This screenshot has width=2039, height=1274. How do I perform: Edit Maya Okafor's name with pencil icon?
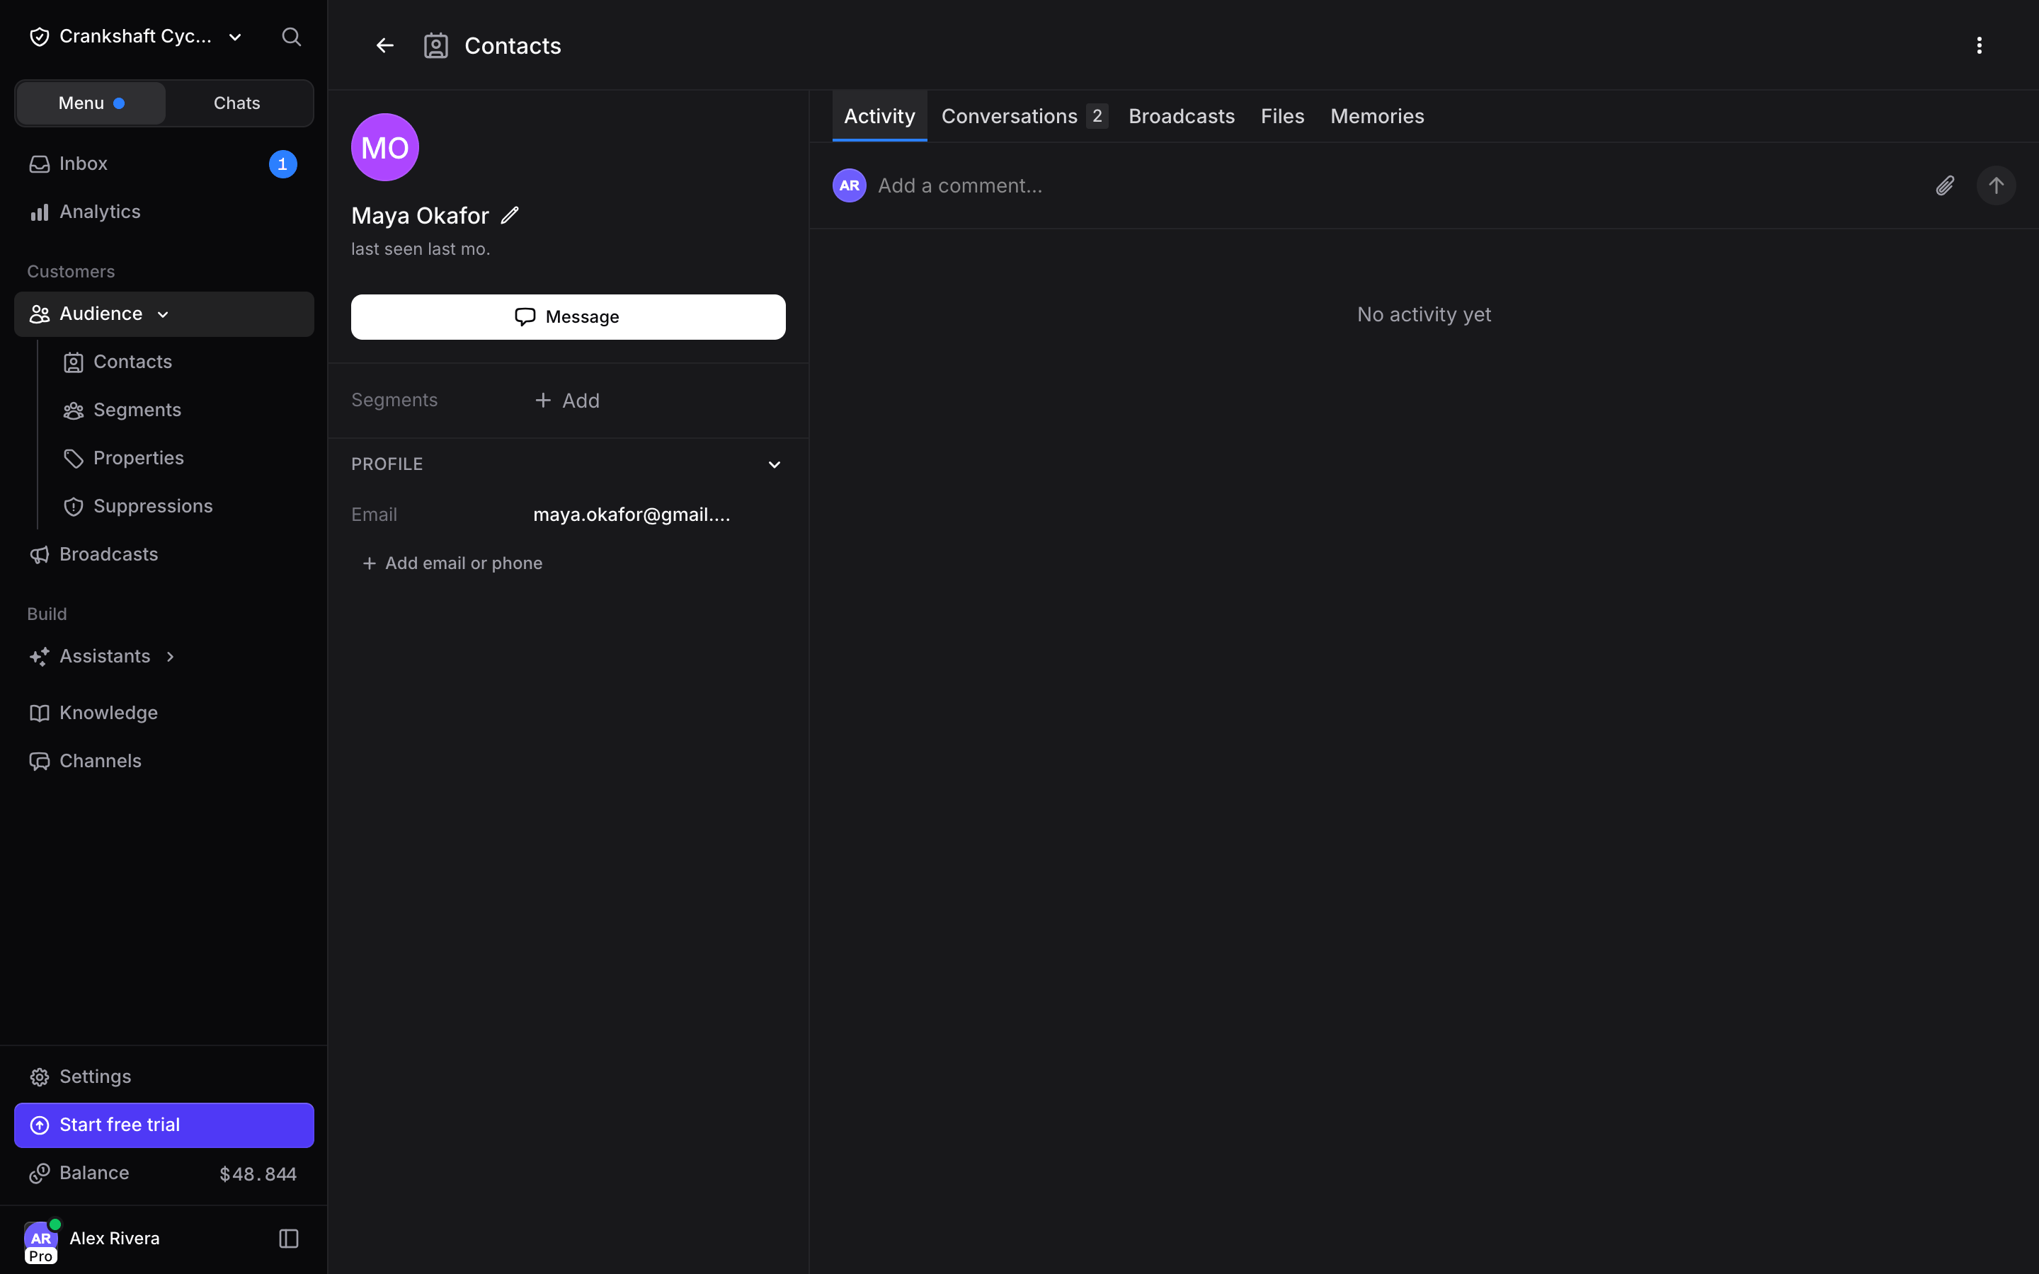(510, 215)
